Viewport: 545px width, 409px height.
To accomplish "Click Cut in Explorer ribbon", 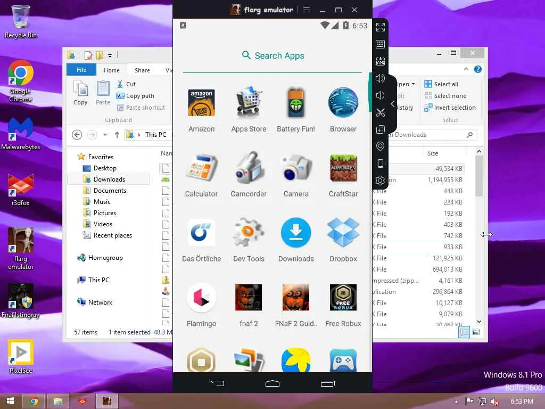I will (127, 84).
